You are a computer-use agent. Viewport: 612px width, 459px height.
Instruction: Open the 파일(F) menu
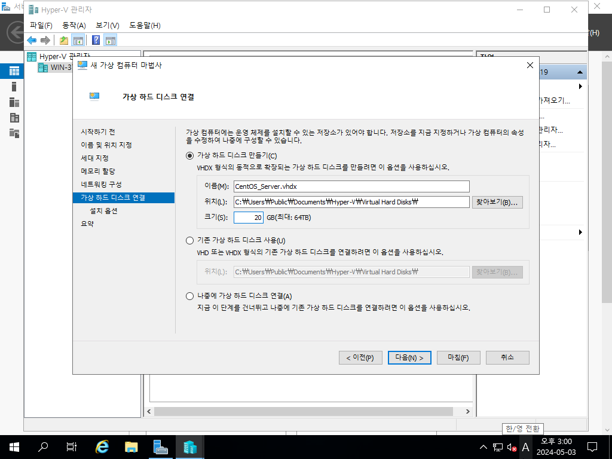pyautogui.click(x=41, y=25)
